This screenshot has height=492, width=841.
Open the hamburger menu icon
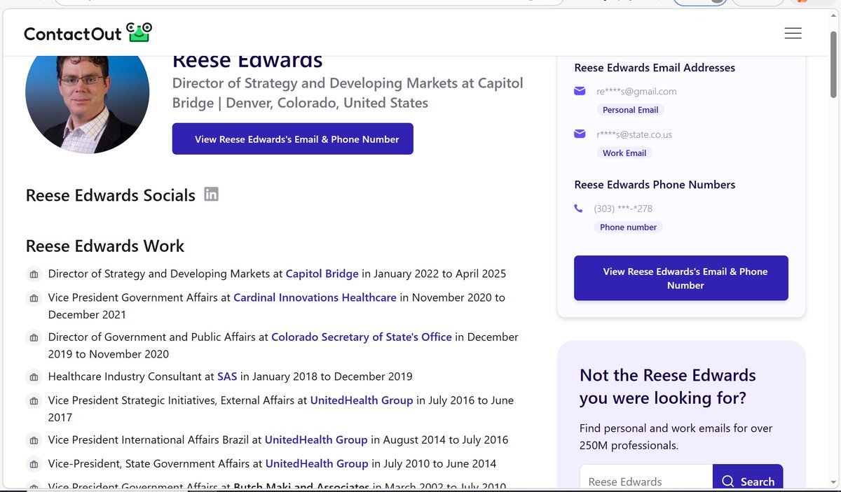point(793,33)
